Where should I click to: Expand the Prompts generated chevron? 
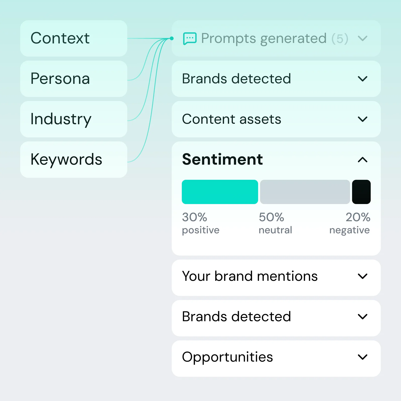[362, 38]
